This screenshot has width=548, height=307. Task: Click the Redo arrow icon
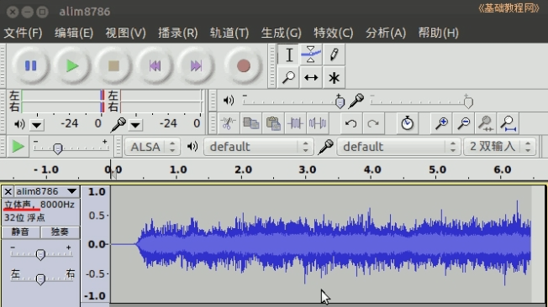(x=373, y=123)
